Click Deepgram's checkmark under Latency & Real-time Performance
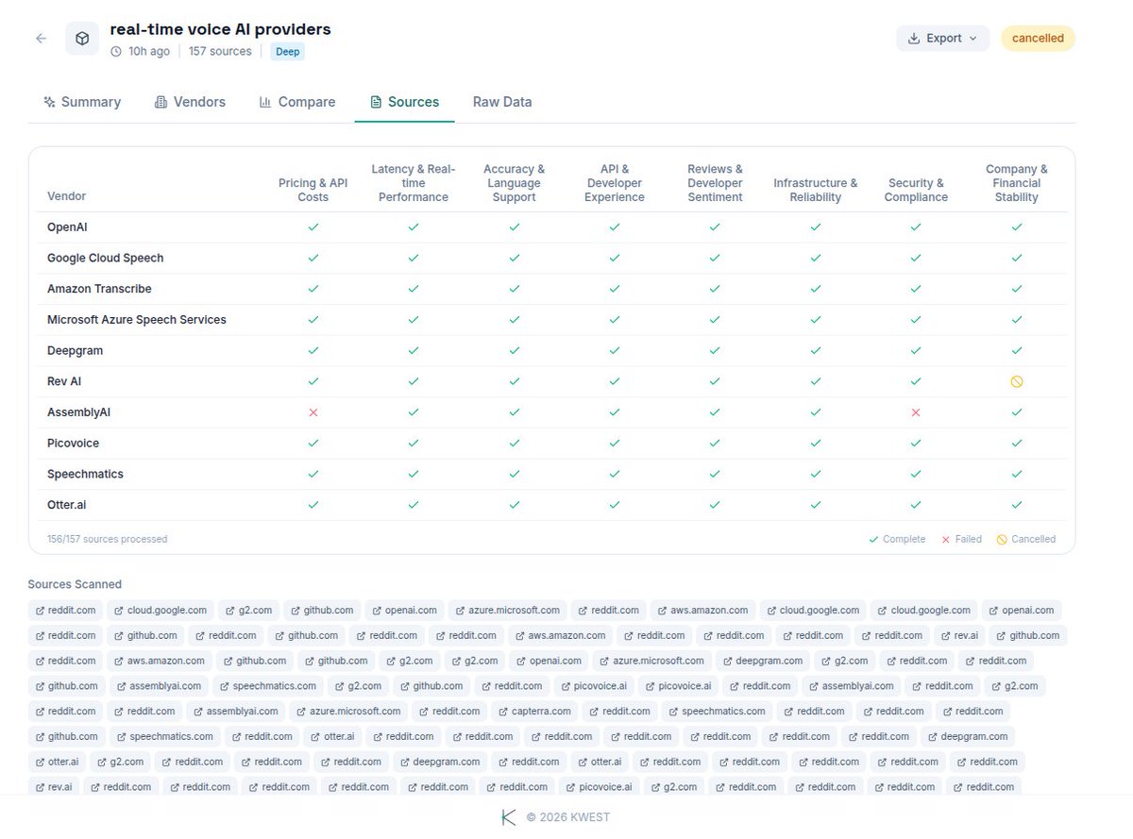The image size is (1133, 839). [x=414, y=351]
